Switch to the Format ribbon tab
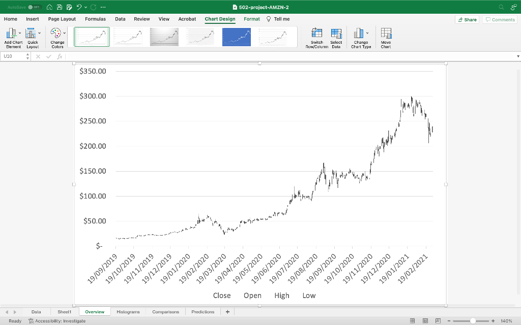 (x=252, y=19)
